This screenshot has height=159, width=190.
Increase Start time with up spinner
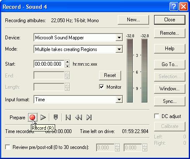pos(67,62)
